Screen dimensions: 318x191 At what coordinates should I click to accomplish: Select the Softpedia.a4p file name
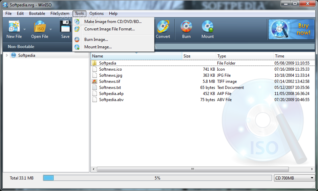click(x=111, y=94)
